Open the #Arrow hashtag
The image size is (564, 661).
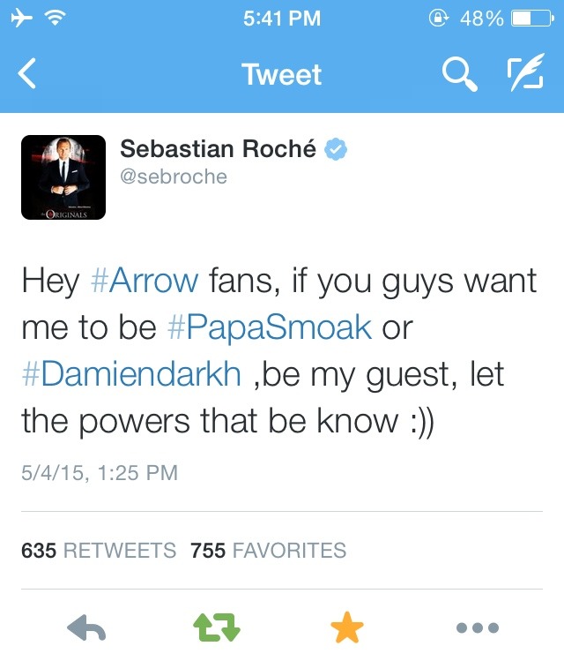(x=145, y=281)
